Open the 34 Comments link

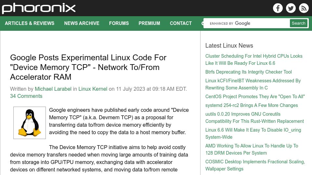(x=26, y=96)
